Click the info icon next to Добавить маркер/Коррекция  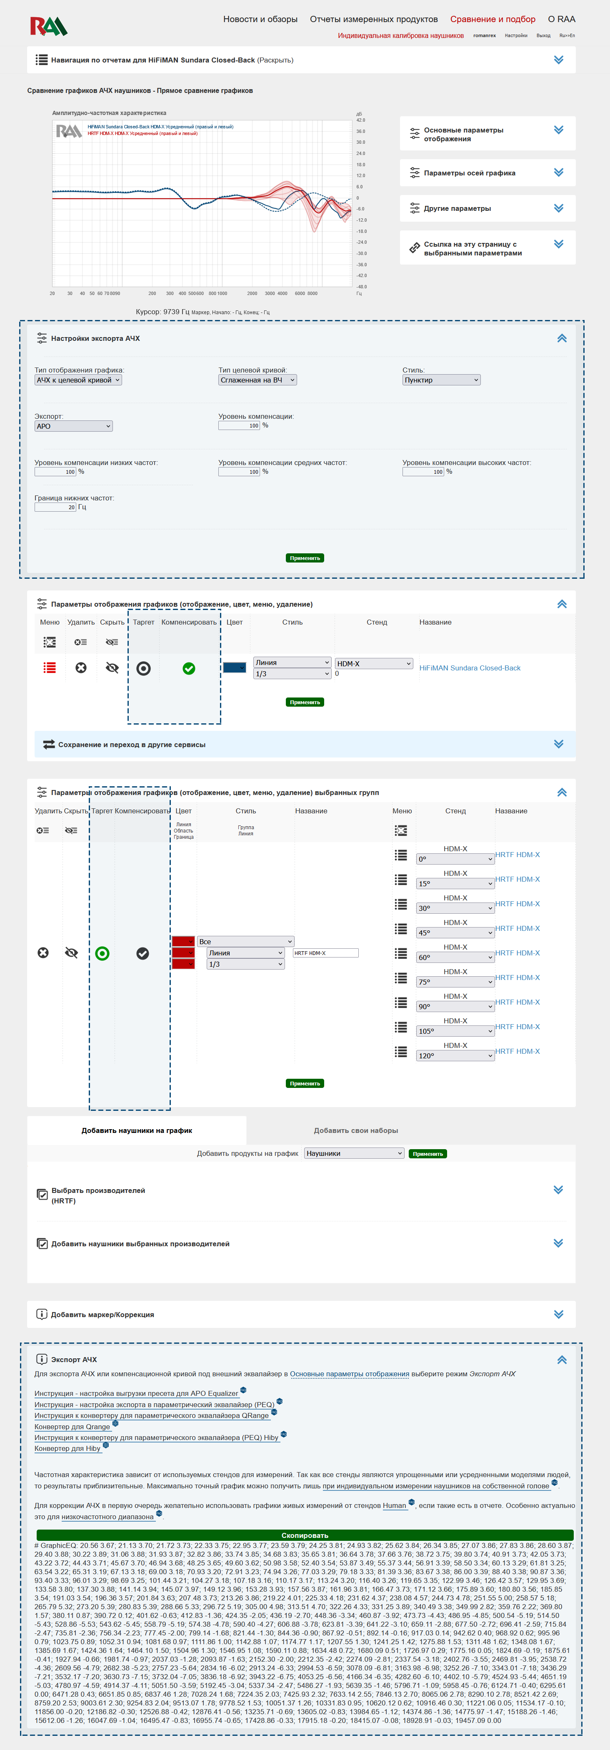[41, 1314]
